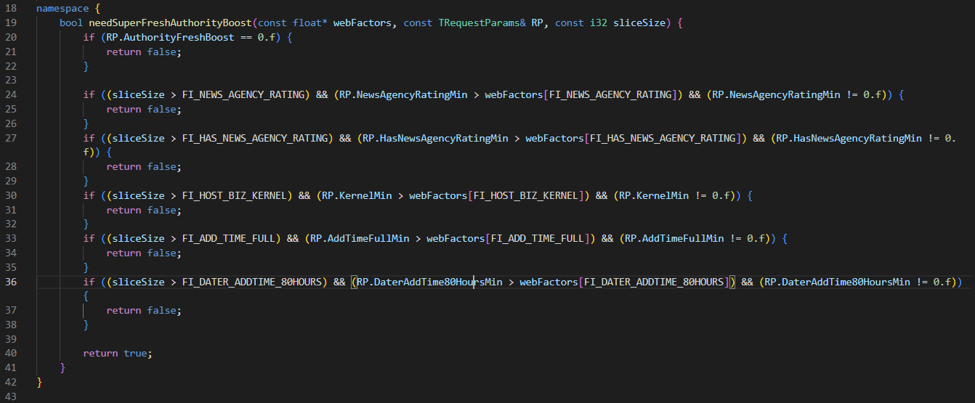The height and width of the screenshot is (403, 975).
Task: Select blank line number 39 in gutter
Action: coord(11,339)
